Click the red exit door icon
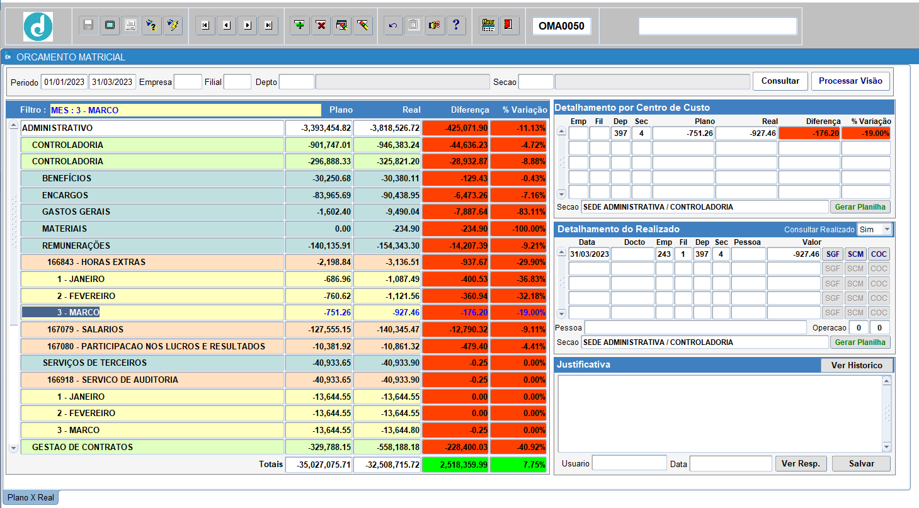 pyautogui.click(x=509, y=25)
